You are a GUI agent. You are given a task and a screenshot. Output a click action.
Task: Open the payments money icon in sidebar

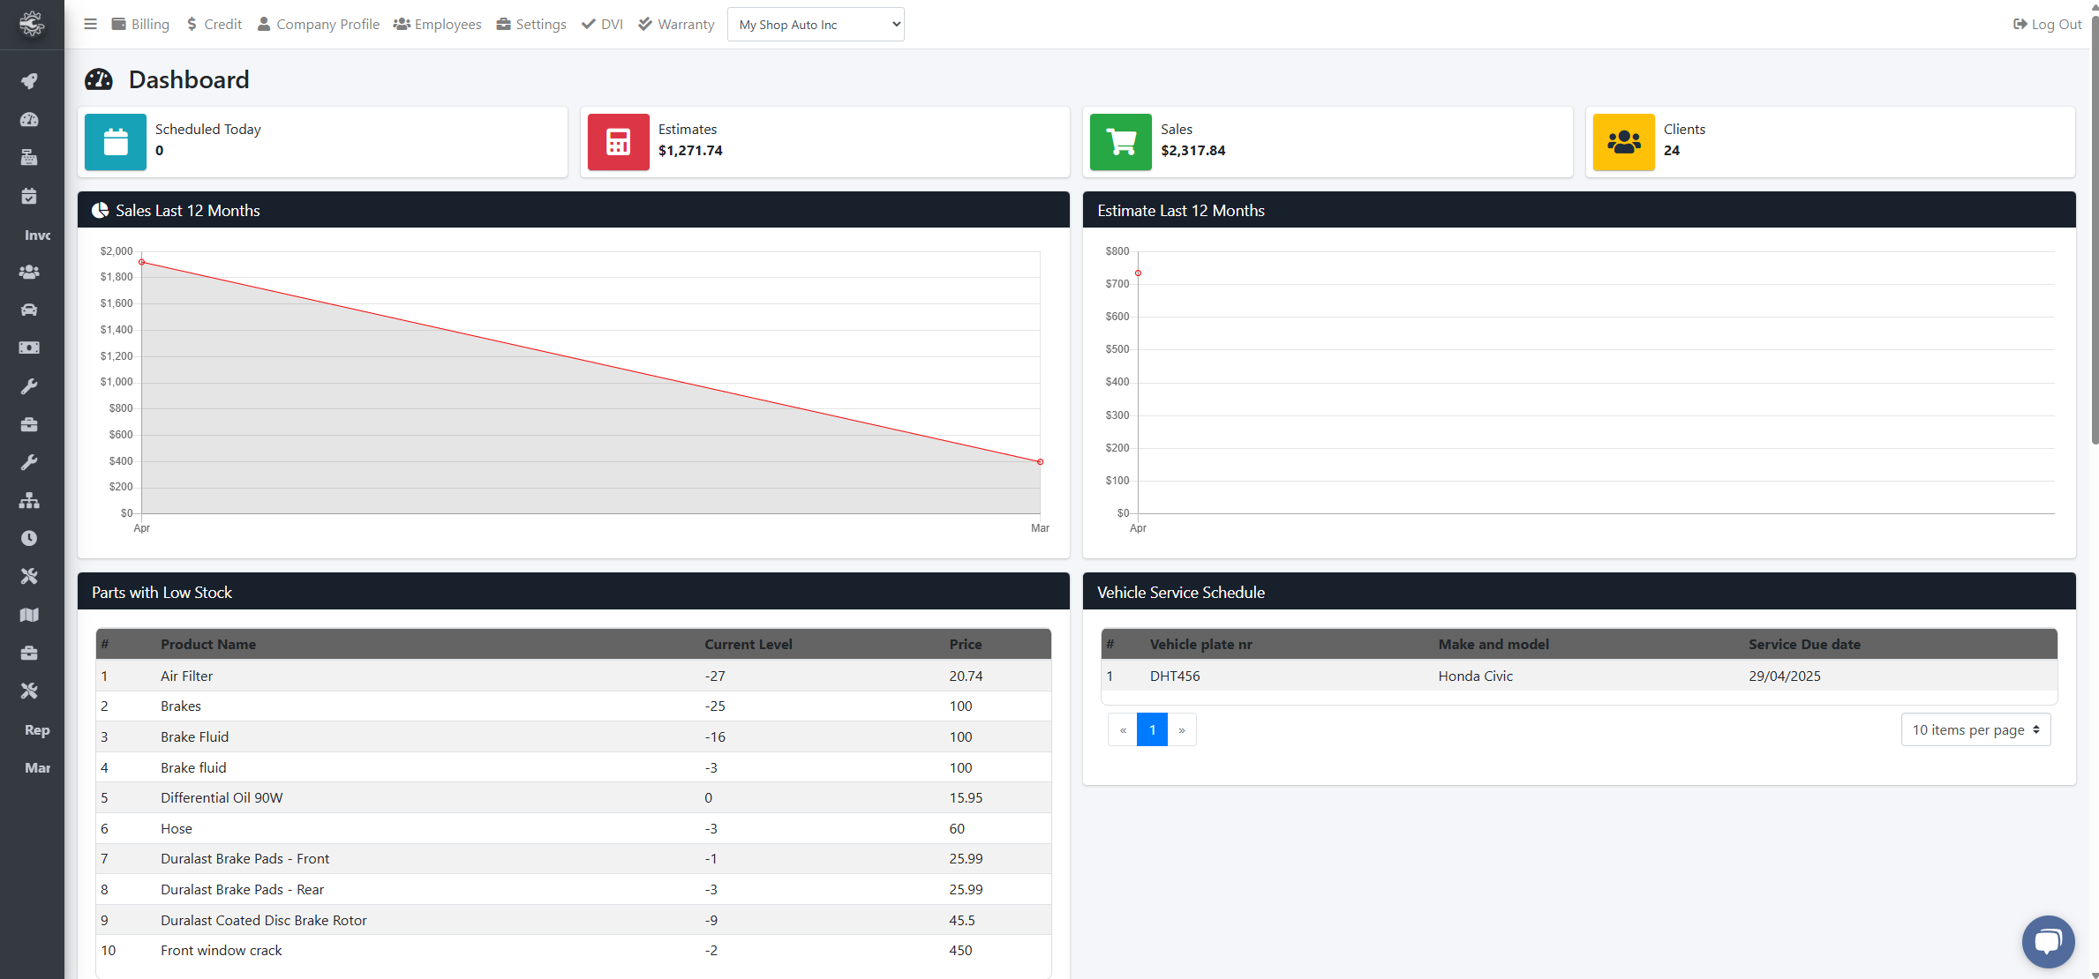[30, 348]
